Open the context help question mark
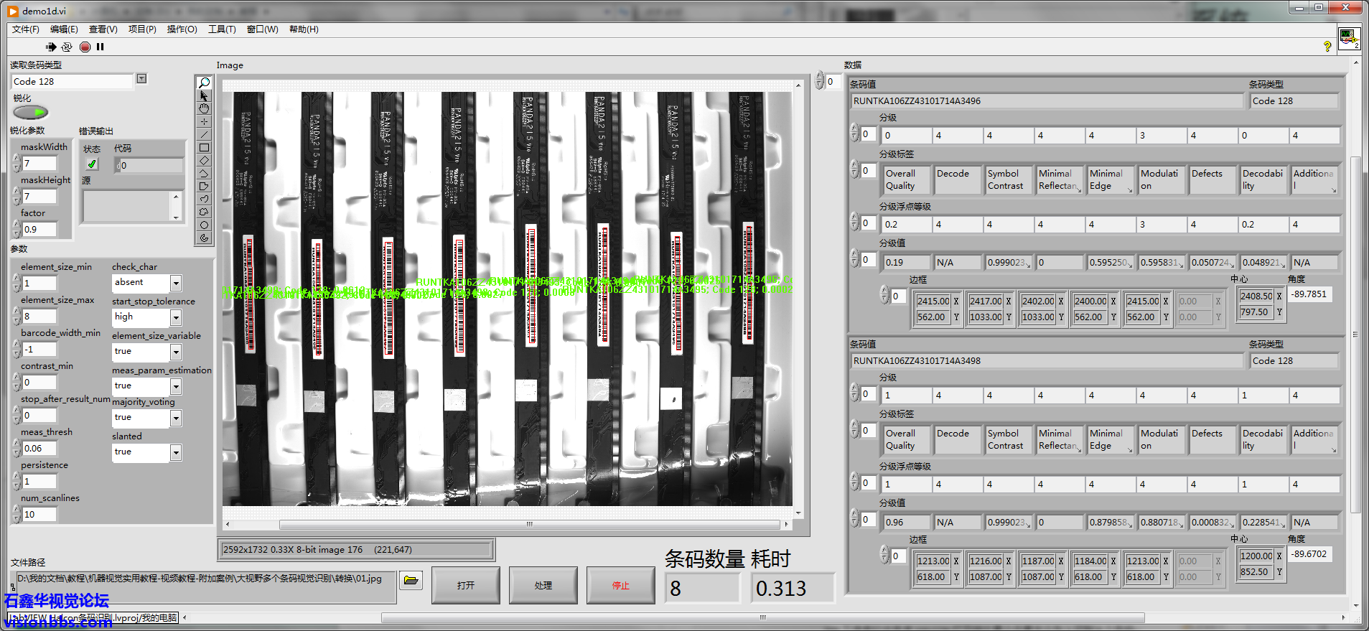Screen dimensions: 1369x631 pyautogui.click(x=1327, y=47)
